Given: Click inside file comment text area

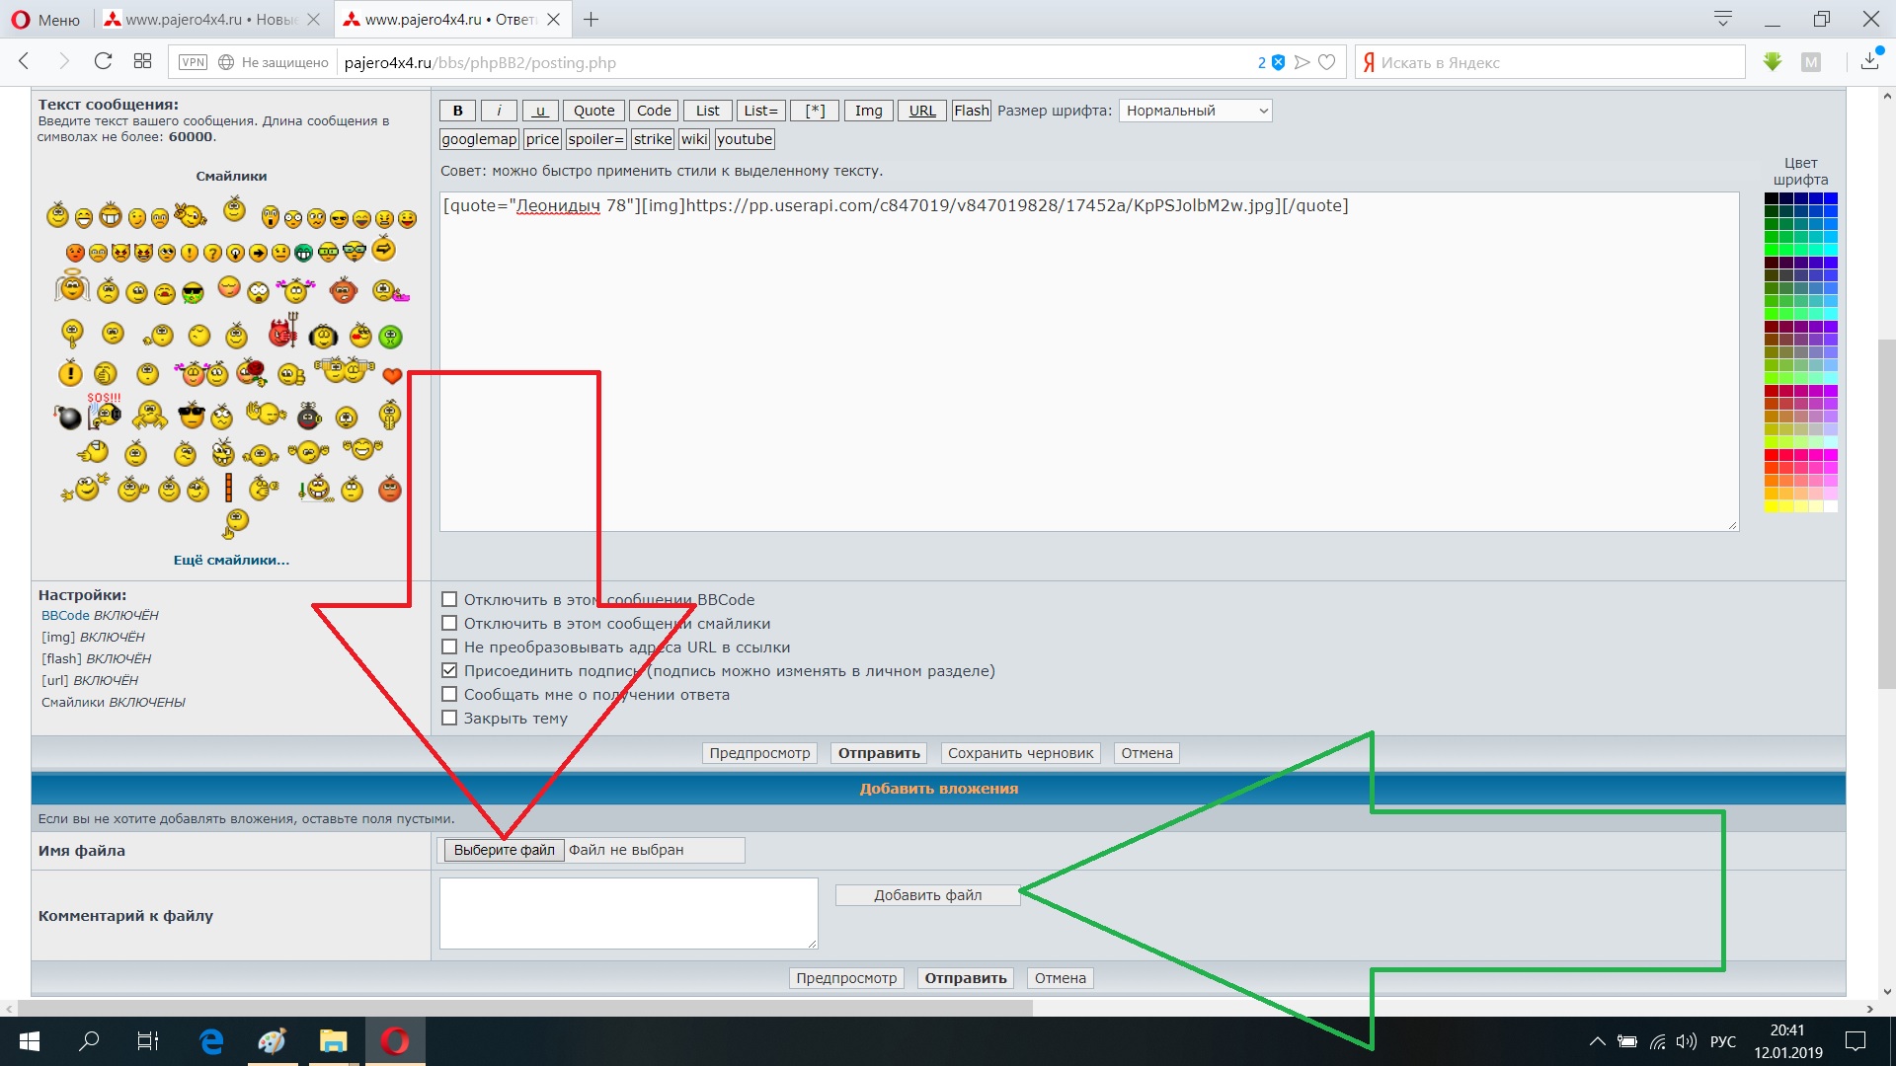Looking at the screenshot, I should tap(628, 913).
